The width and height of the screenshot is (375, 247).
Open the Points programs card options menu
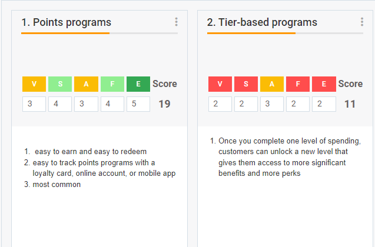176,22
